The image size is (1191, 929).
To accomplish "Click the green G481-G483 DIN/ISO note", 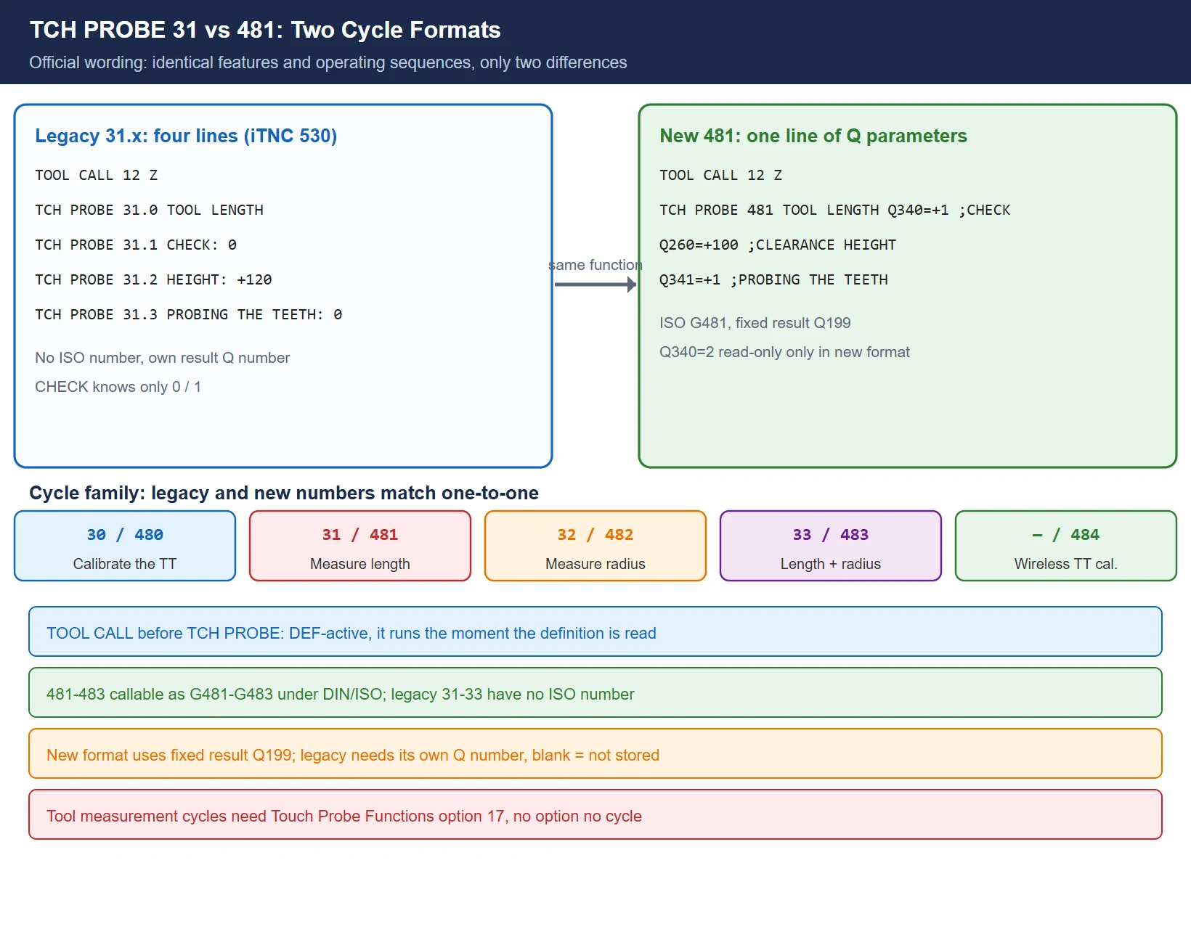I will click(x=595, y=692).
